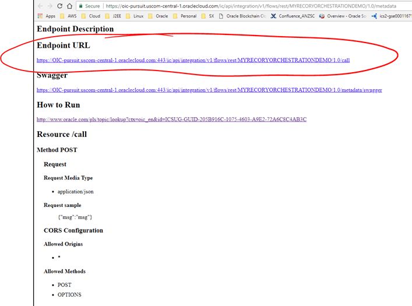Follow the How to Run oracle.com link

(x=171, y=119)
